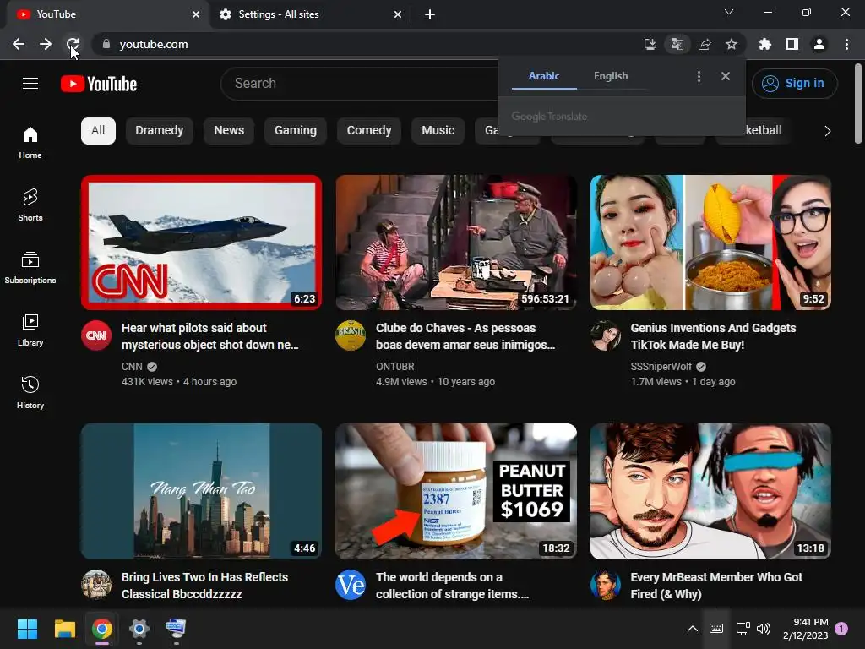Select the Gaming filter chip
The width and height of the screenshot is (865, 649).
[296, 131]
